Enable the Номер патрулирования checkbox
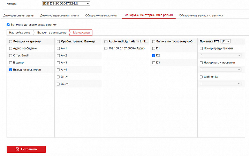The image size is (249, 156). point(201,63)
